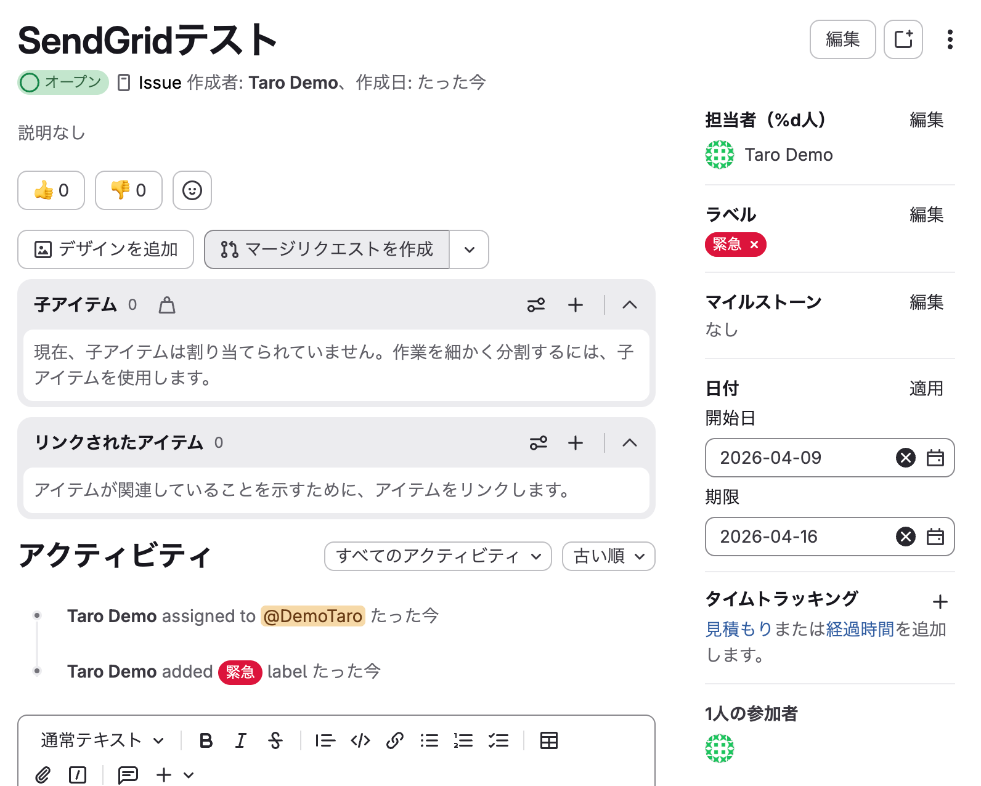
Task: Expand the merge request options dropdown arrow
Action: pyautogui.click(x=470, y=249)
